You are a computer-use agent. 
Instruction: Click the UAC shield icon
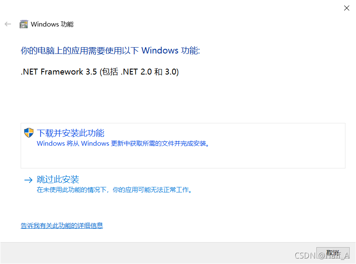pyautogui.click(x=29, y=133)
